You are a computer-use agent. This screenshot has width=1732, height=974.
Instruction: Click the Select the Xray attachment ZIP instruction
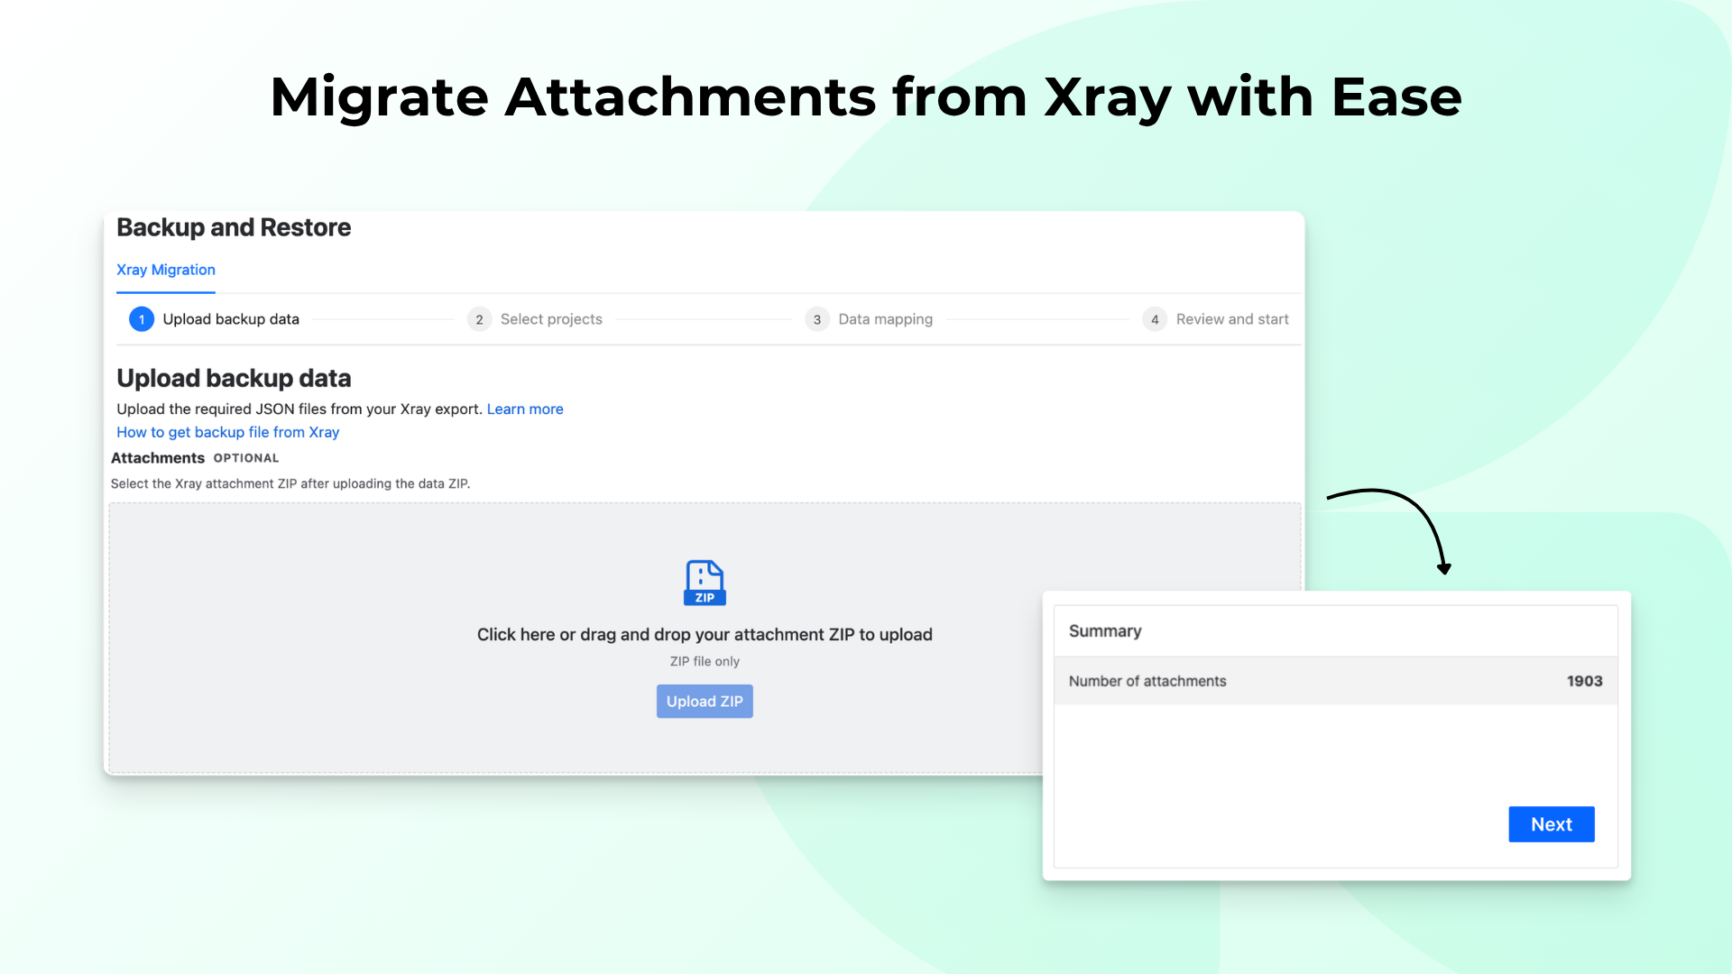pos(290,484)
